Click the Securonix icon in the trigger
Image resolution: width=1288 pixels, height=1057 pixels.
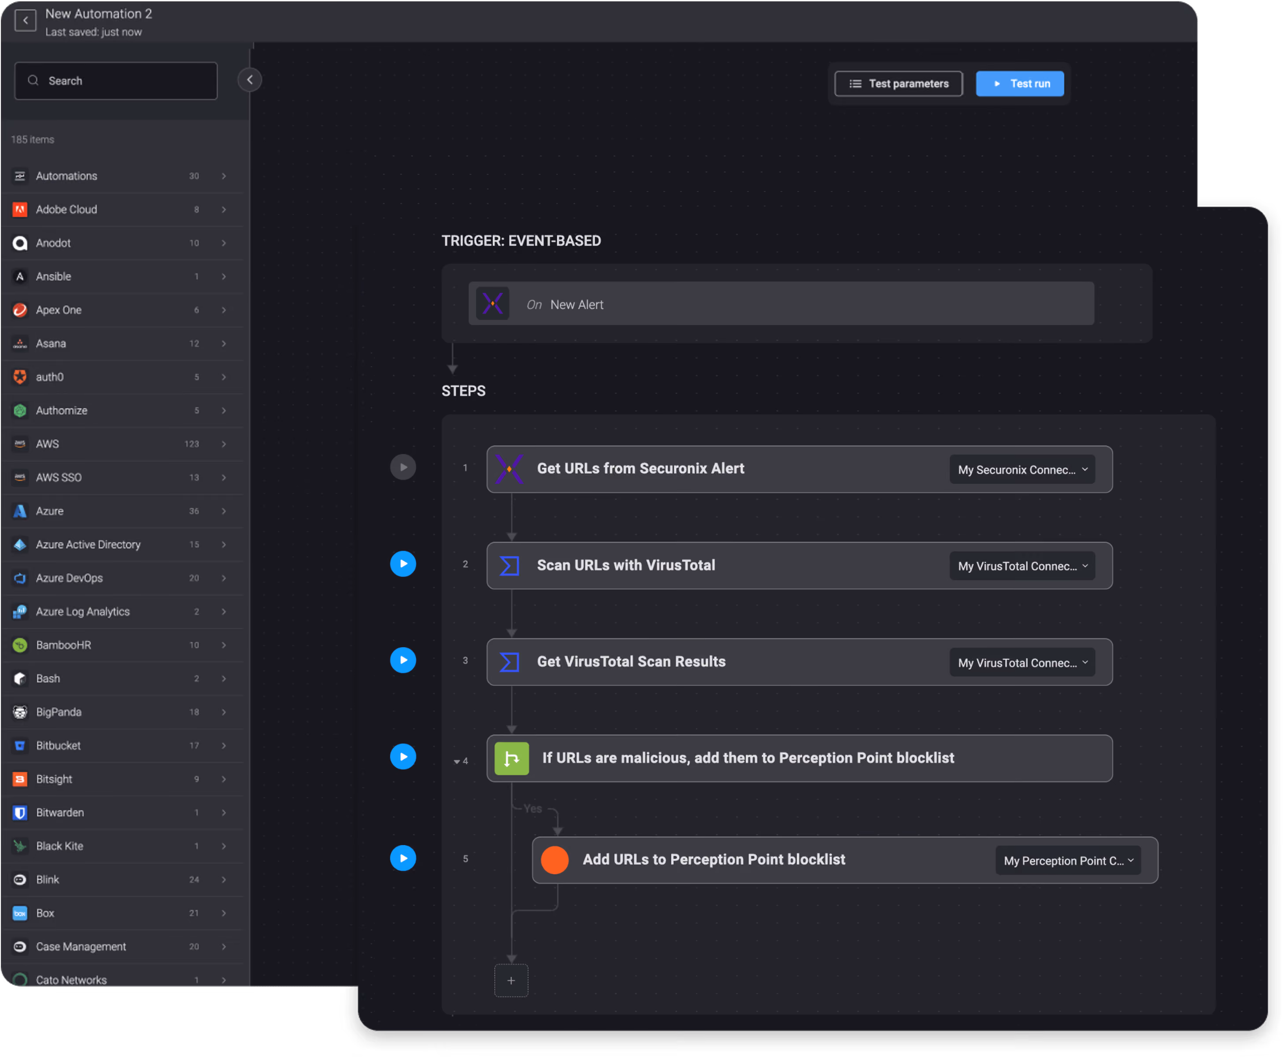point(493,304)
